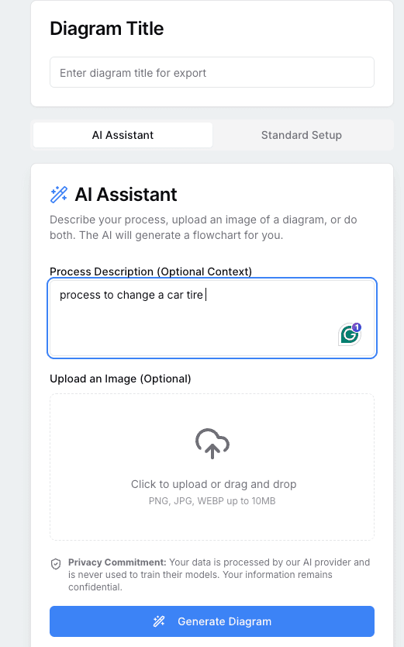Switch to the Standard Setup tab
This screenshot has height=647, width=404.
(302, 135)
